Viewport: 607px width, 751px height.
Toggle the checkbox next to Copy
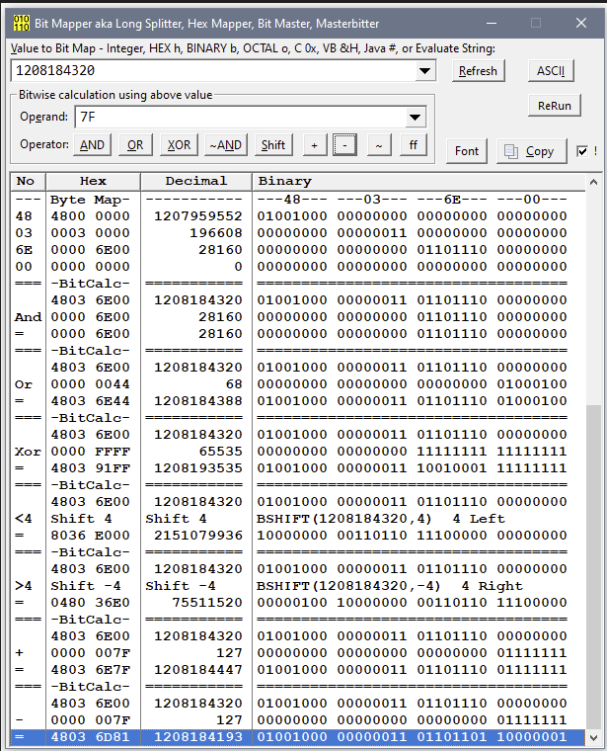(582, 151)
